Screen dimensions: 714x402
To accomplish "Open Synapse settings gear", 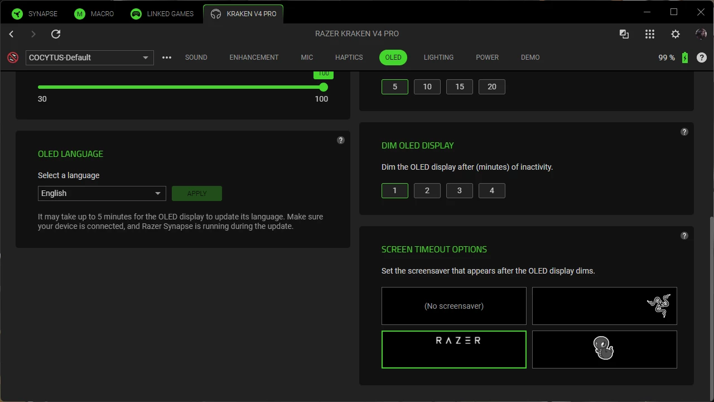I will point(676,34).
